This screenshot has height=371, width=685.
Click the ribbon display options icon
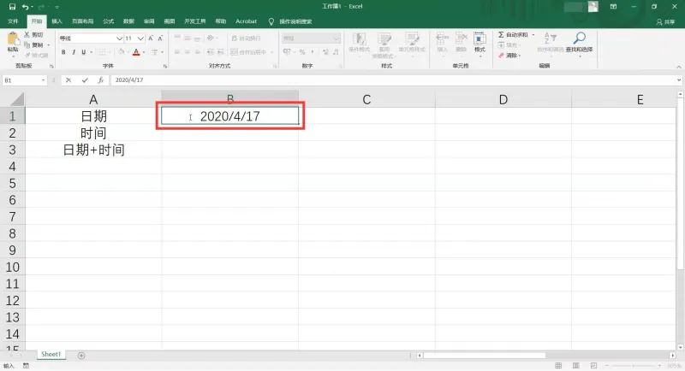pyautogui.click(x=613, y=7)
